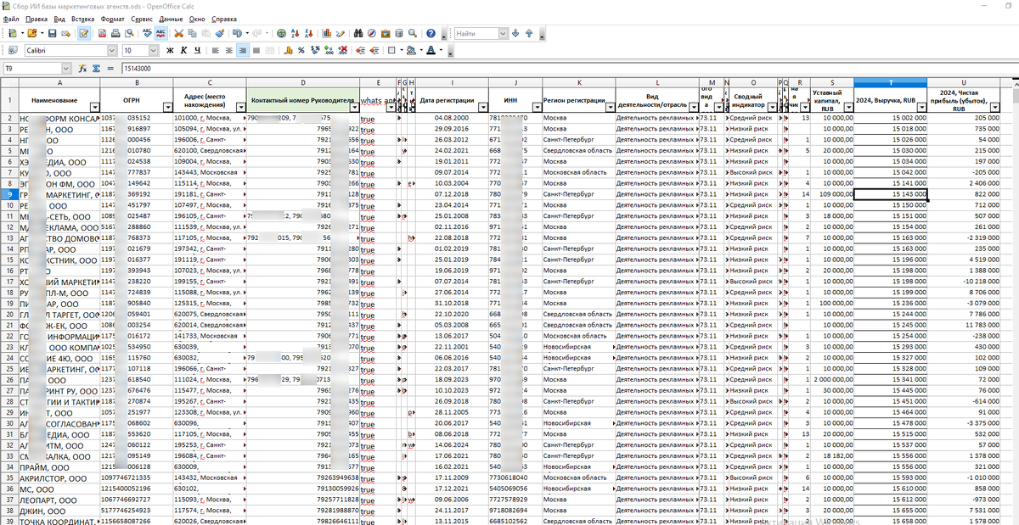Click the Format Paintbrush icon

[220, 33]
